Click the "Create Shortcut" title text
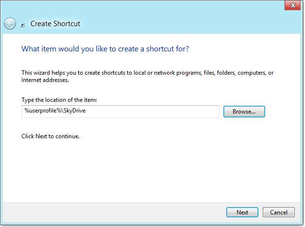 click(x=55, y=23)
